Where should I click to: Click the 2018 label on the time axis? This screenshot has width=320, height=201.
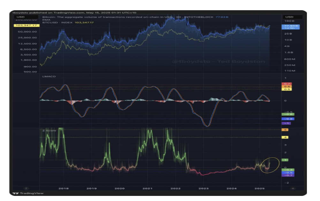point(64,188)
